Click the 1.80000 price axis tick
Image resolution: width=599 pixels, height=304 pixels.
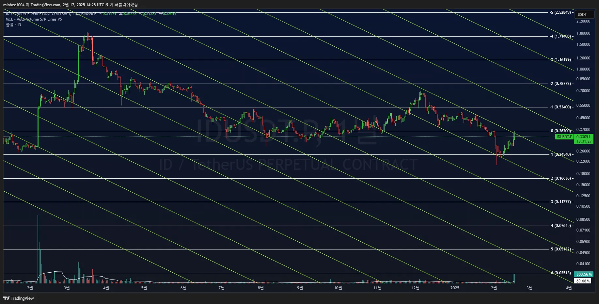583,33
